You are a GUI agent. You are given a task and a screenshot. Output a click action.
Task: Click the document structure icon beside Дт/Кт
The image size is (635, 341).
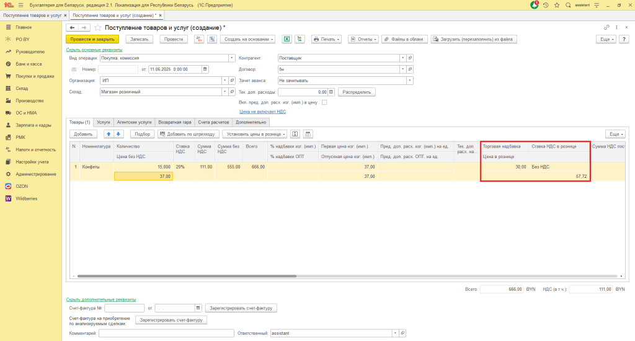[212, 39]
